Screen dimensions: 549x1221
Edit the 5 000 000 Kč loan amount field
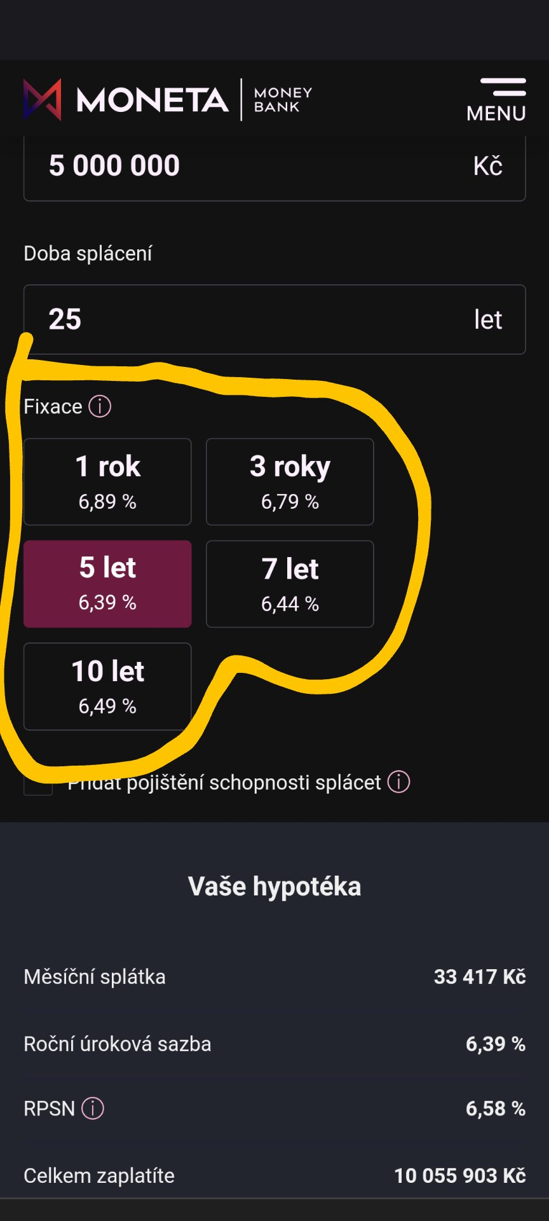tap(274, 167)
